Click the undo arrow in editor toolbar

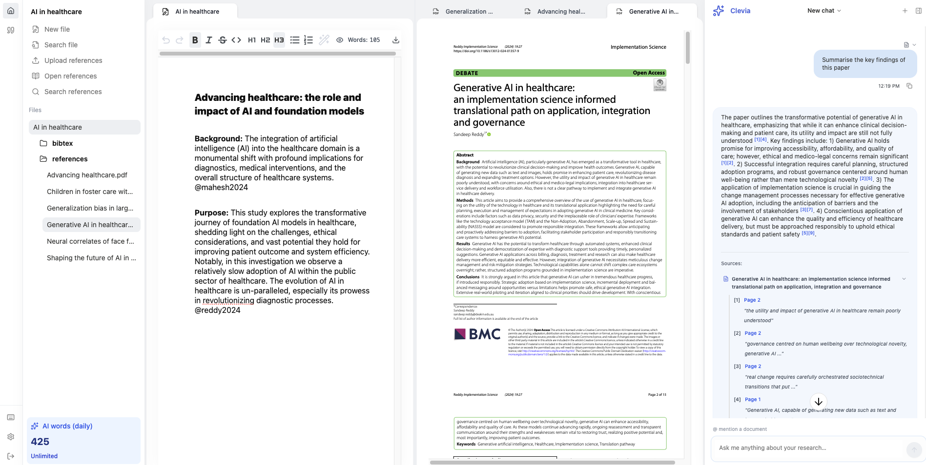click(166, 40)
